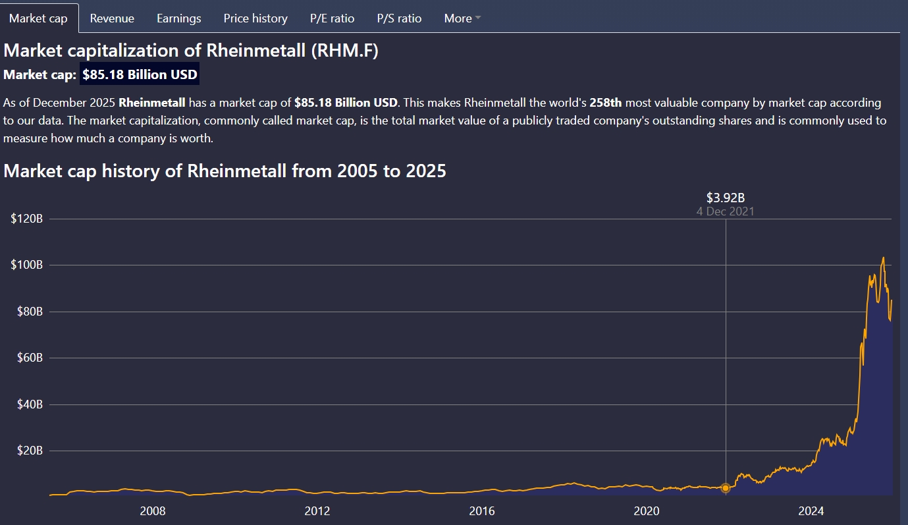This screenshot has height=525, width=908.
Task: Click the $20B y-axis label
Action: pyautogui.click(x=30, y=451)
